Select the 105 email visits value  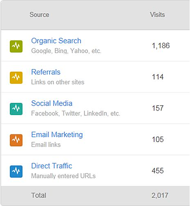click(x=158, y=140)
